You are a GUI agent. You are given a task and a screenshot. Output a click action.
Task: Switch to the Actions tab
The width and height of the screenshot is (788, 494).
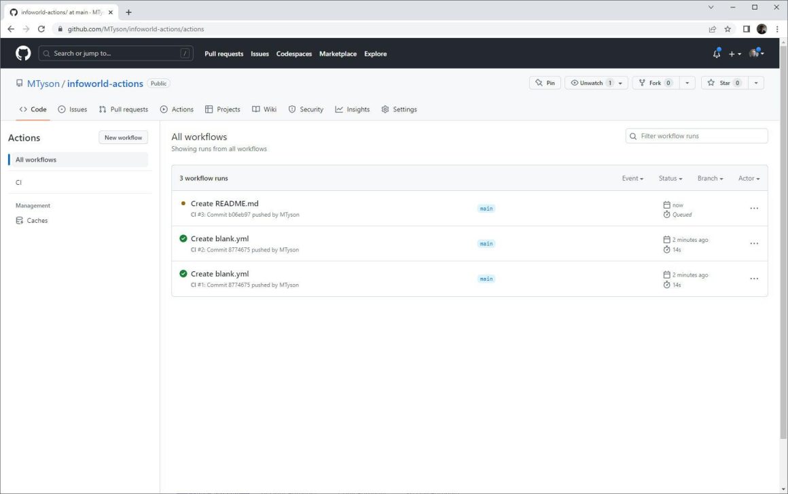[177, 109]
